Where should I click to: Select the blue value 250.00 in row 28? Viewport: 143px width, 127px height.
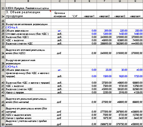(x=139, y=31)
